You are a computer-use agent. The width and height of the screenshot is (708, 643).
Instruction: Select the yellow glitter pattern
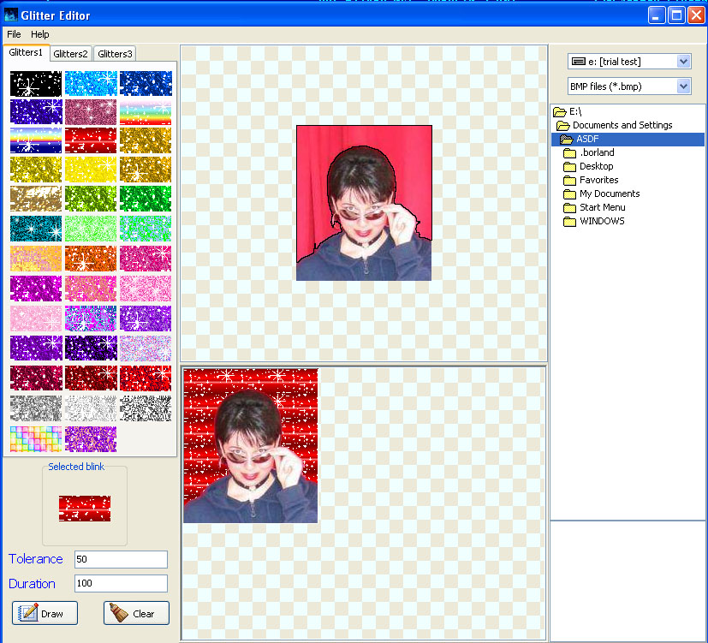tap(91, 170)
